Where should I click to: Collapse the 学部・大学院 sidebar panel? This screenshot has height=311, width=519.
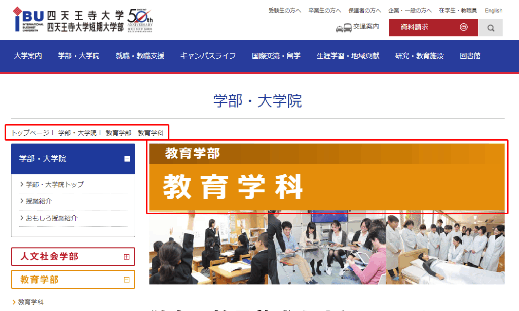tap(127, 159)
